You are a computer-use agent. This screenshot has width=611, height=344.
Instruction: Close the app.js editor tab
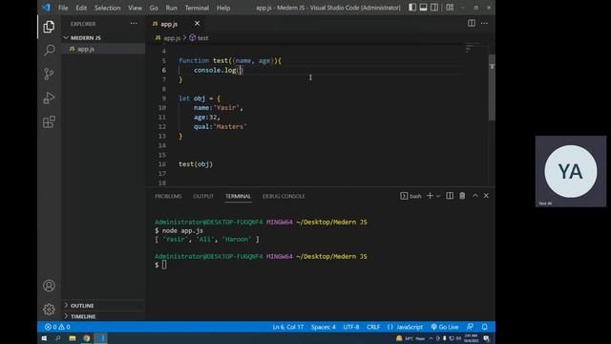point(198,23)
